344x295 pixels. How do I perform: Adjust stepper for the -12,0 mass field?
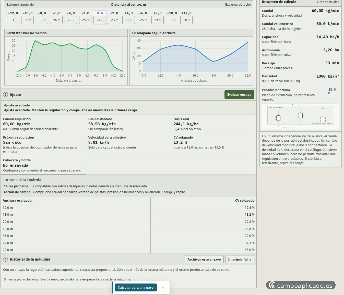pos(16,20)
